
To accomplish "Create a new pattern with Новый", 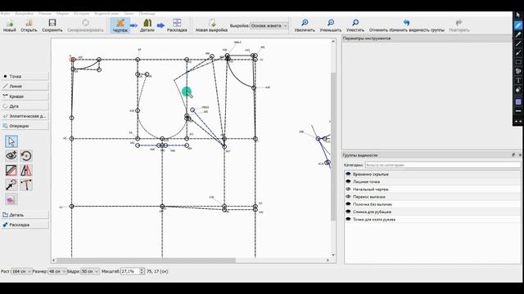I will pyautogui.click(x=9, y=25).
